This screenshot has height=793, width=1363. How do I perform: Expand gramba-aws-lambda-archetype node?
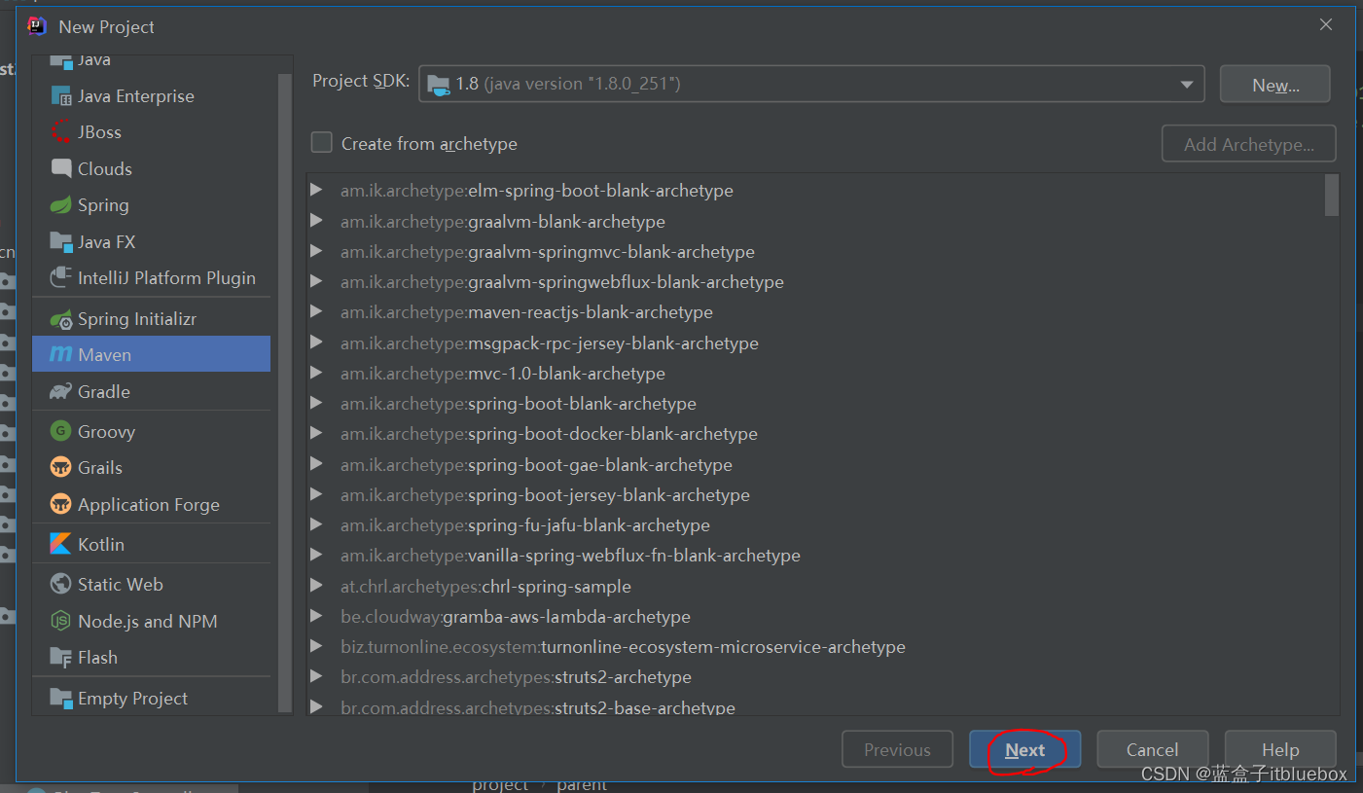[x=316, y=616]
